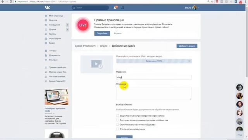Enable Опубликовать на стене сообщества checkbox

[x=117, y=124]
